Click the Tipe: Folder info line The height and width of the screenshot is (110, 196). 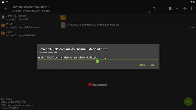point(6,99)
